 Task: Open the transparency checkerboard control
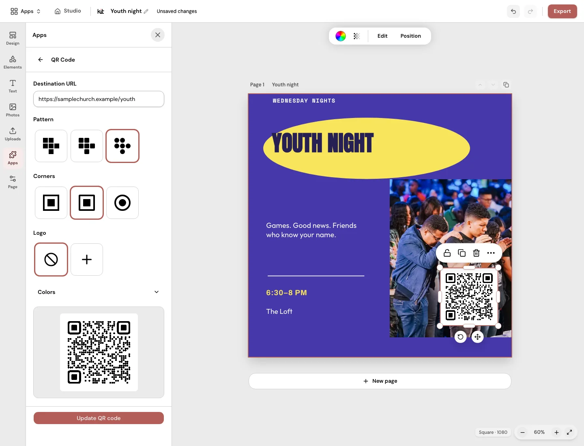tap(357, 36)
